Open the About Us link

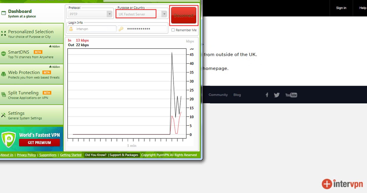coord(7,155)
